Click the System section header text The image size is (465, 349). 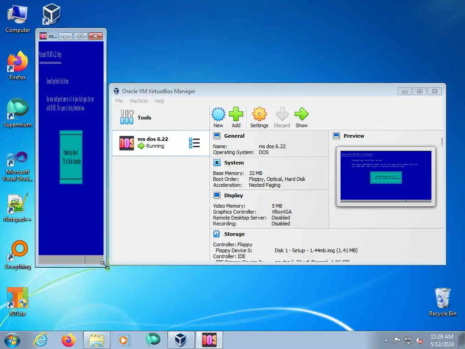tap(234, 163)
